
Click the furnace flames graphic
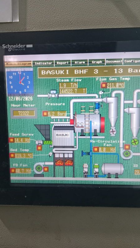coord(64,162)
